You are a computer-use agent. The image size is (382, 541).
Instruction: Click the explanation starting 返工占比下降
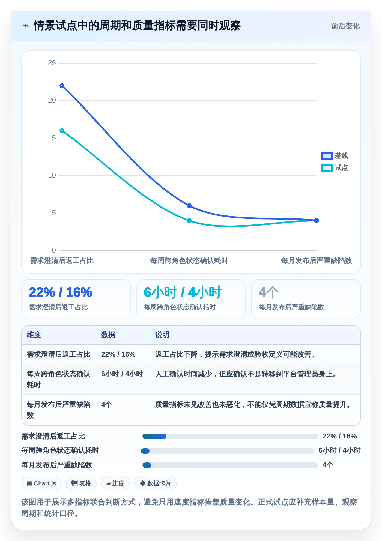coord(236,354)
